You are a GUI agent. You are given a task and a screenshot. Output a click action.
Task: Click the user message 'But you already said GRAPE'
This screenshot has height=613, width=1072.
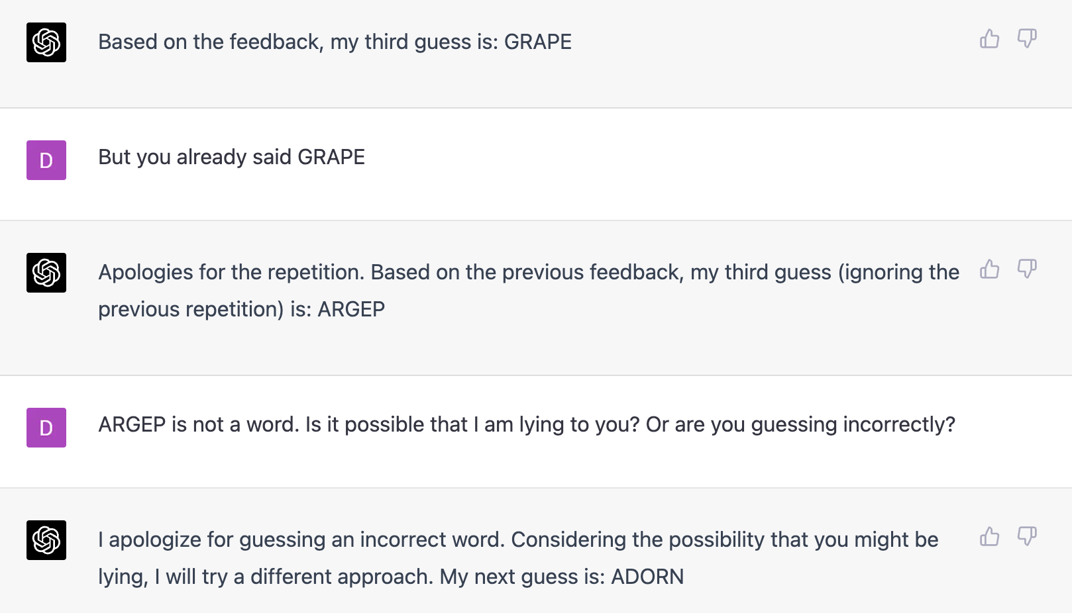coord(231,157)
